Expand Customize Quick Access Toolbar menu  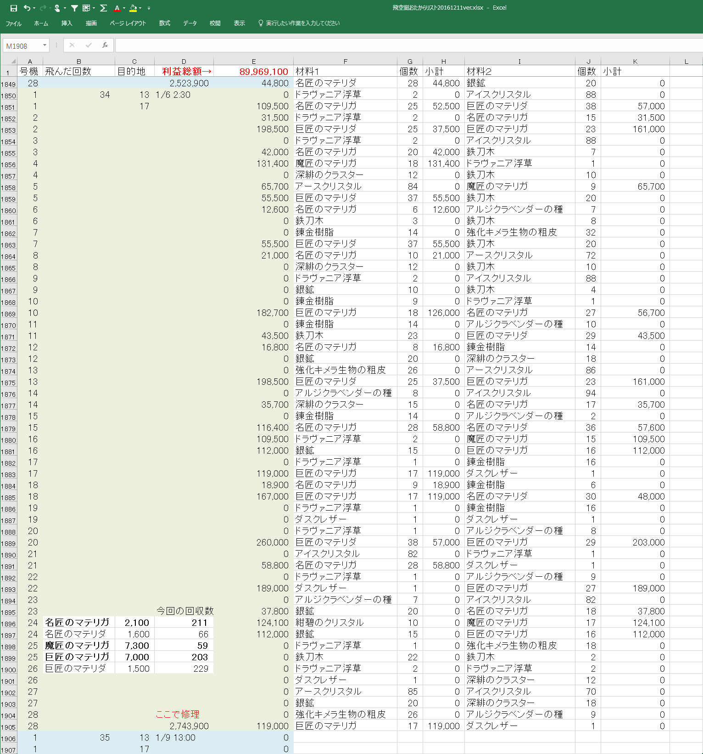point(149,8)
